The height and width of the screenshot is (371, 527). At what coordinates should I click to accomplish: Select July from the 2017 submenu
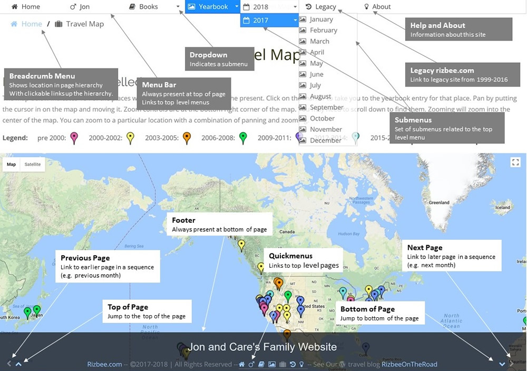click(310, 85)
